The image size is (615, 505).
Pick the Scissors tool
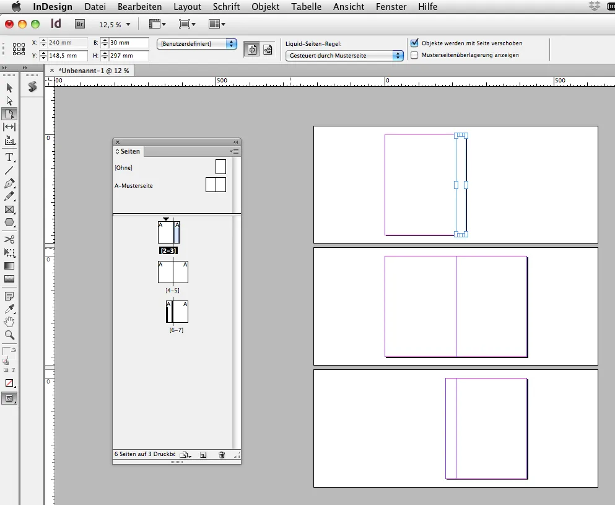pyautogui.click(x=9, y=239)
